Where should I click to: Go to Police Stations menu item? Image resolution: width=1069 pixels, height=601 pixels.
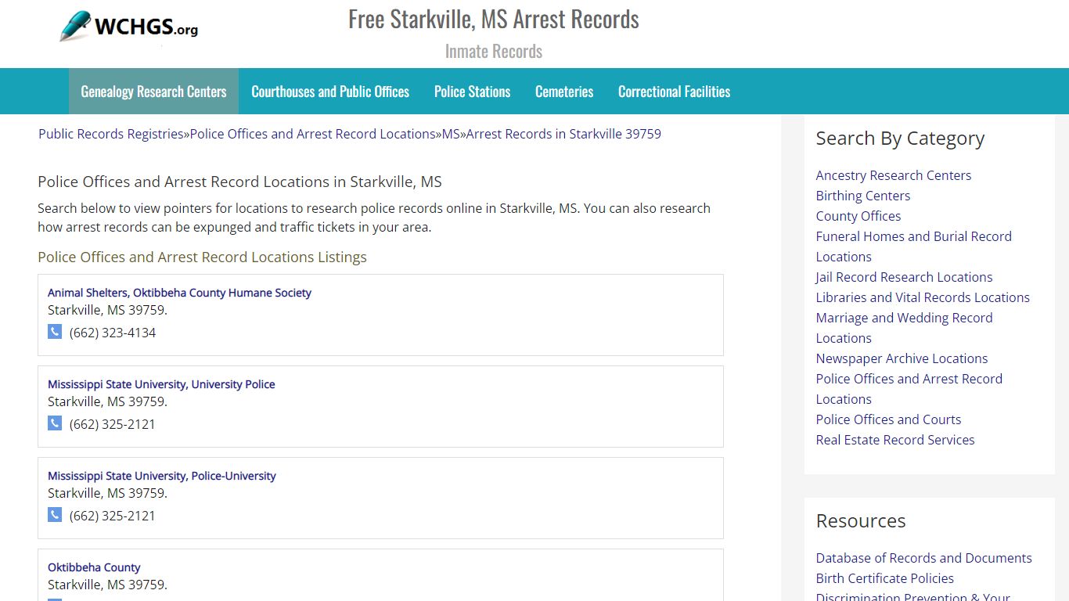pos(472,92)
